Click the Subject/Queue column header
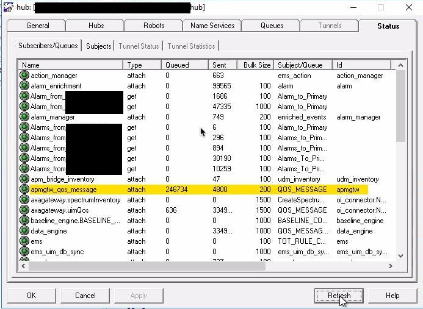 [x=303, y=65]
